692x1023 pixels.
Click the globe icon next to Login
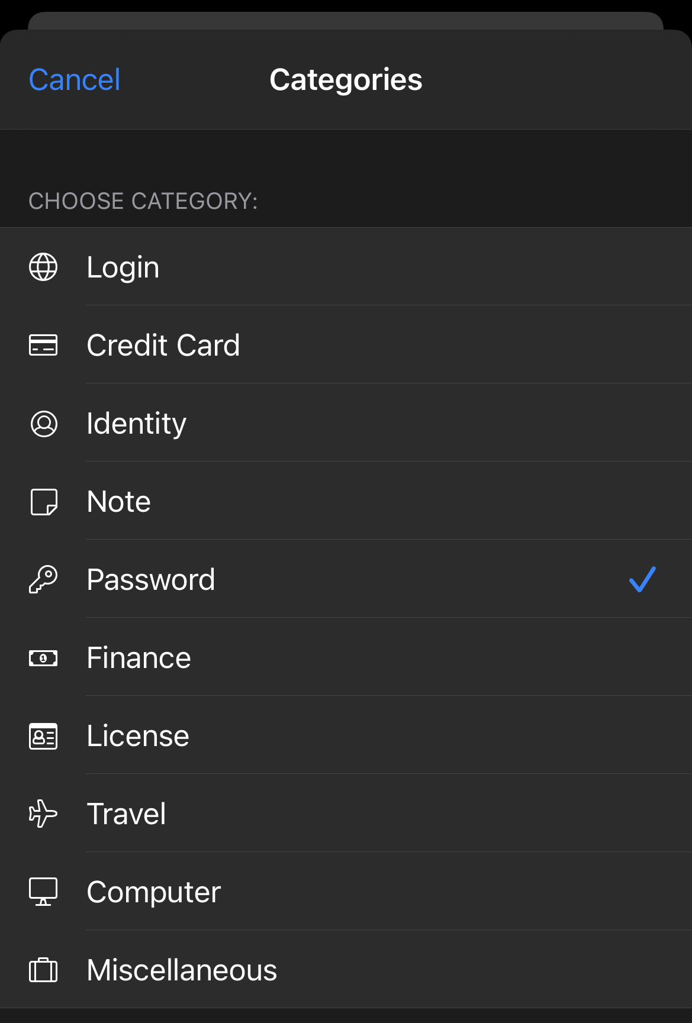(x=43, y=267)
